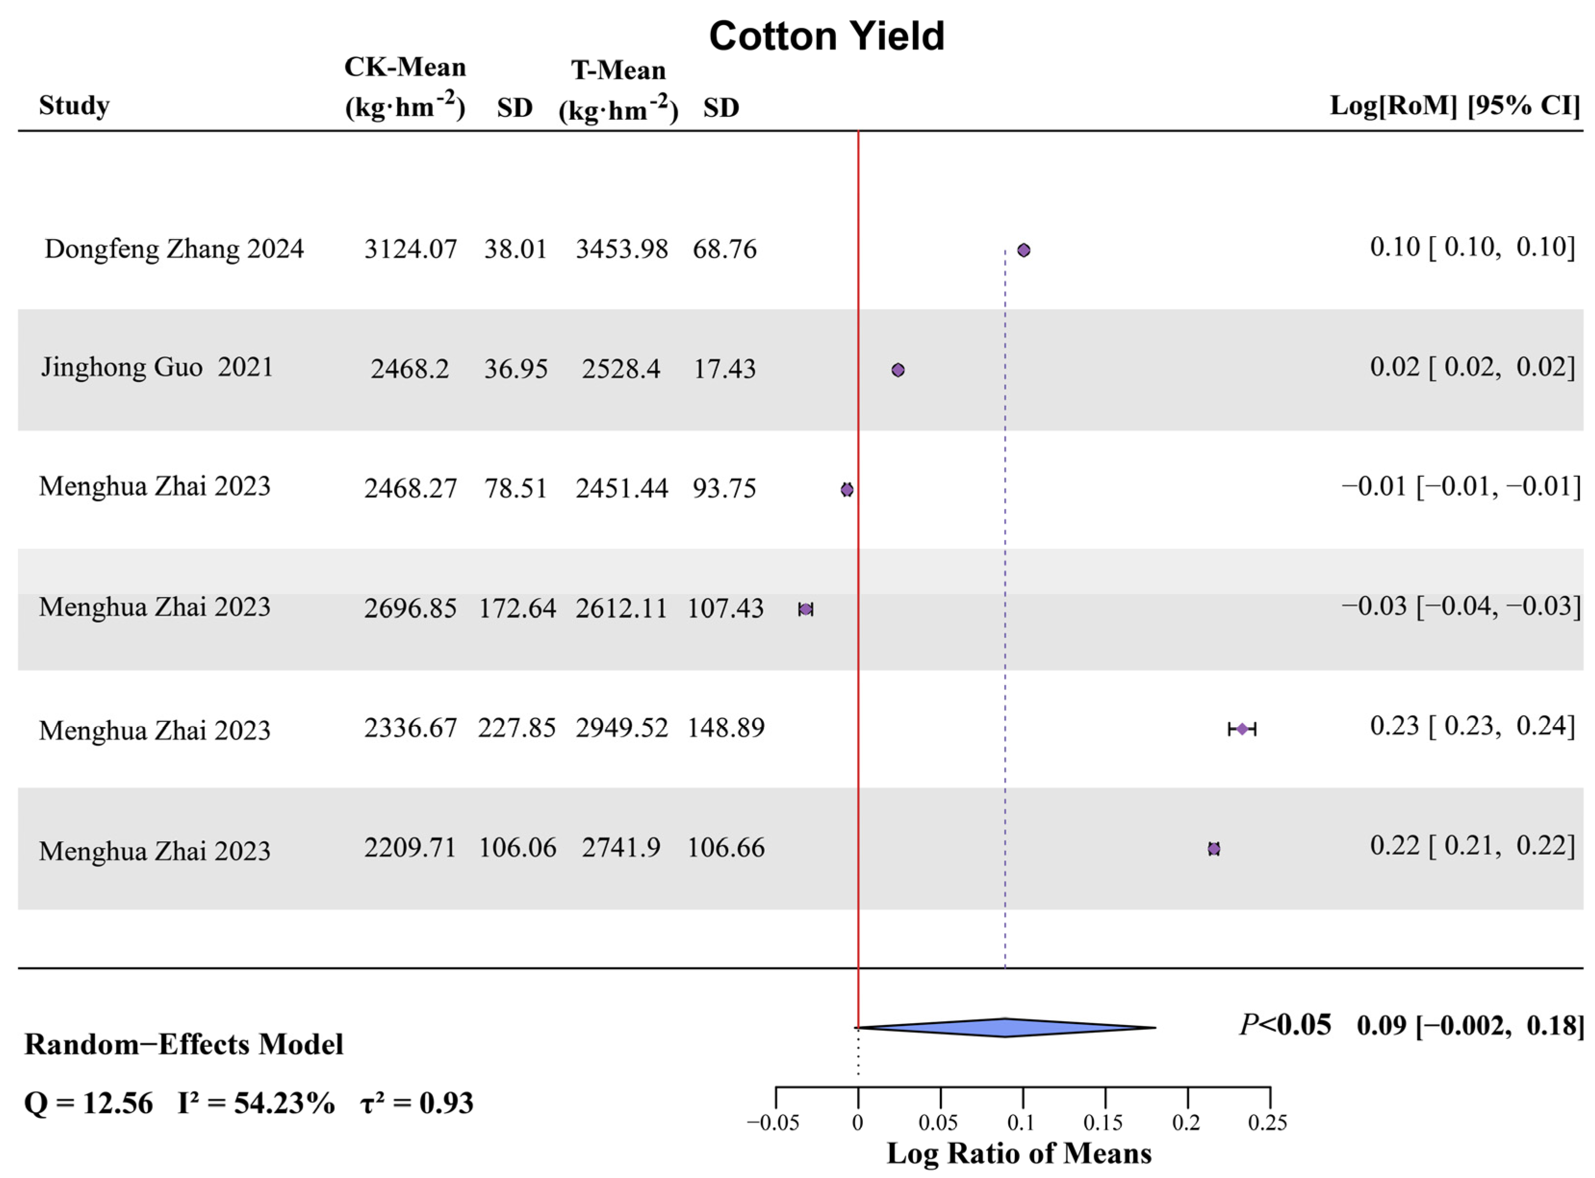Click the "Random−Effects Model" label

(x=184, y=1045)
